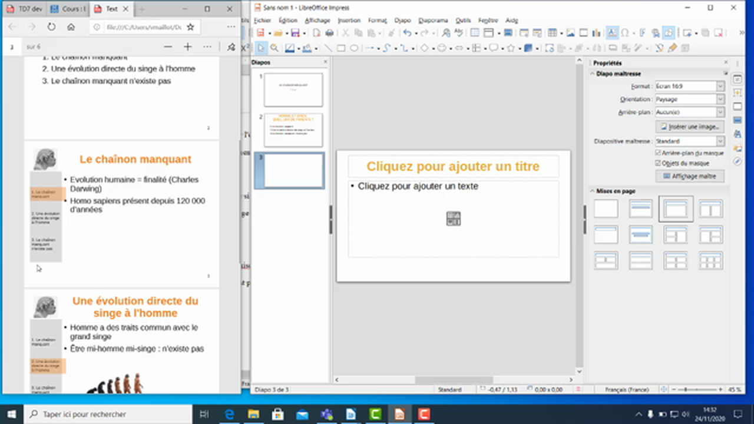Click the Affichage maître button
Screen dimensions: 754x424
click(x=690, y=176)
